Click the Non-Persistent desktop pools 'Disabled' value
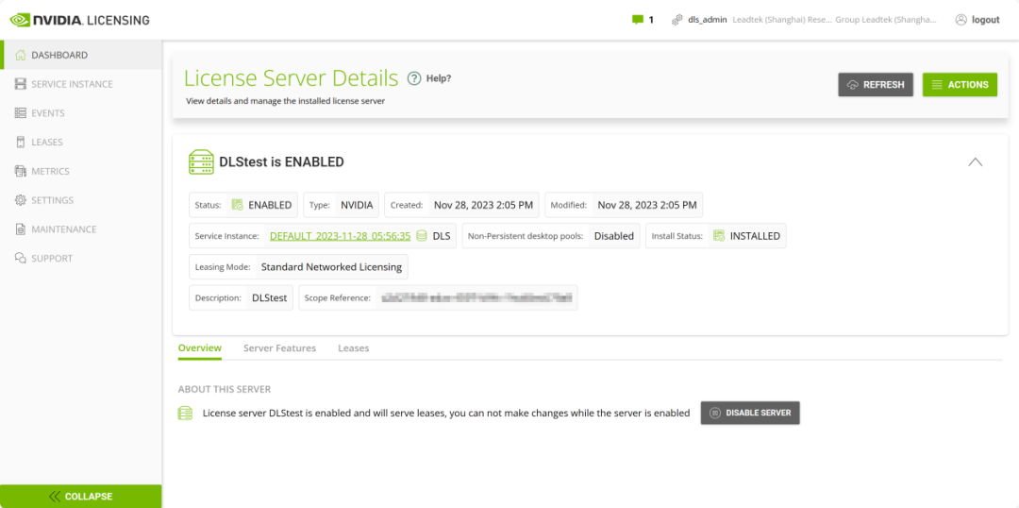Screen dimensions: 1019x508 click(x=614, y=236)
